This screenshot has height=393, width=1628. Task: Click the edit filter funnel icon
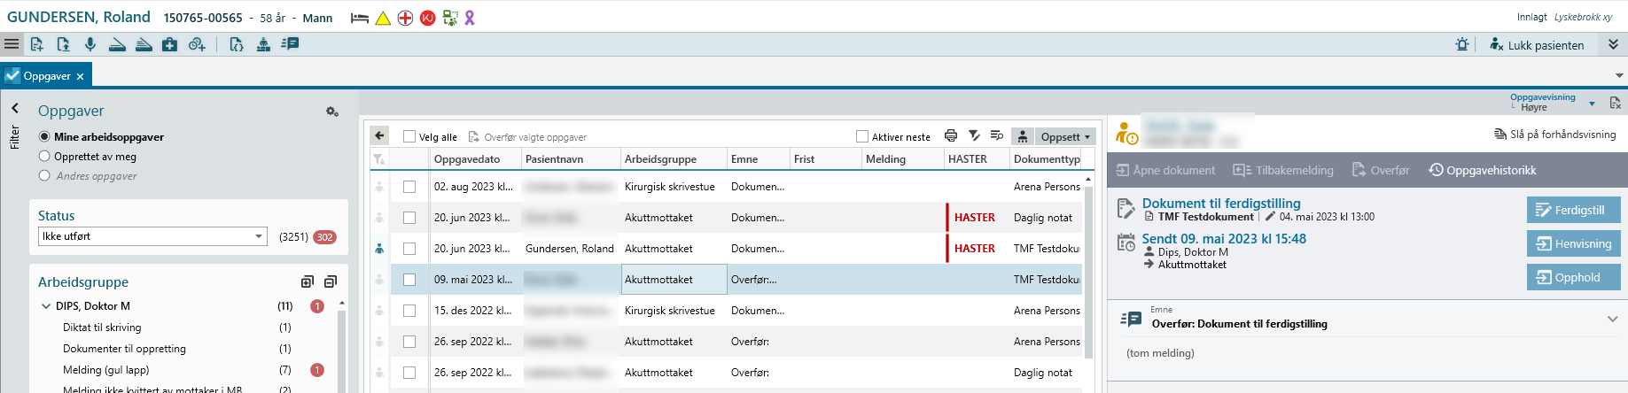[974, 135]
